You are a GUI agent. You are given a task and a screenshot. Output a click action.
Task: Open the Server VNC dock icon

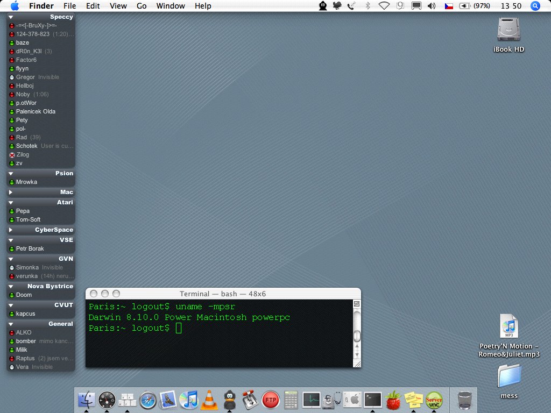pos(434,400)
